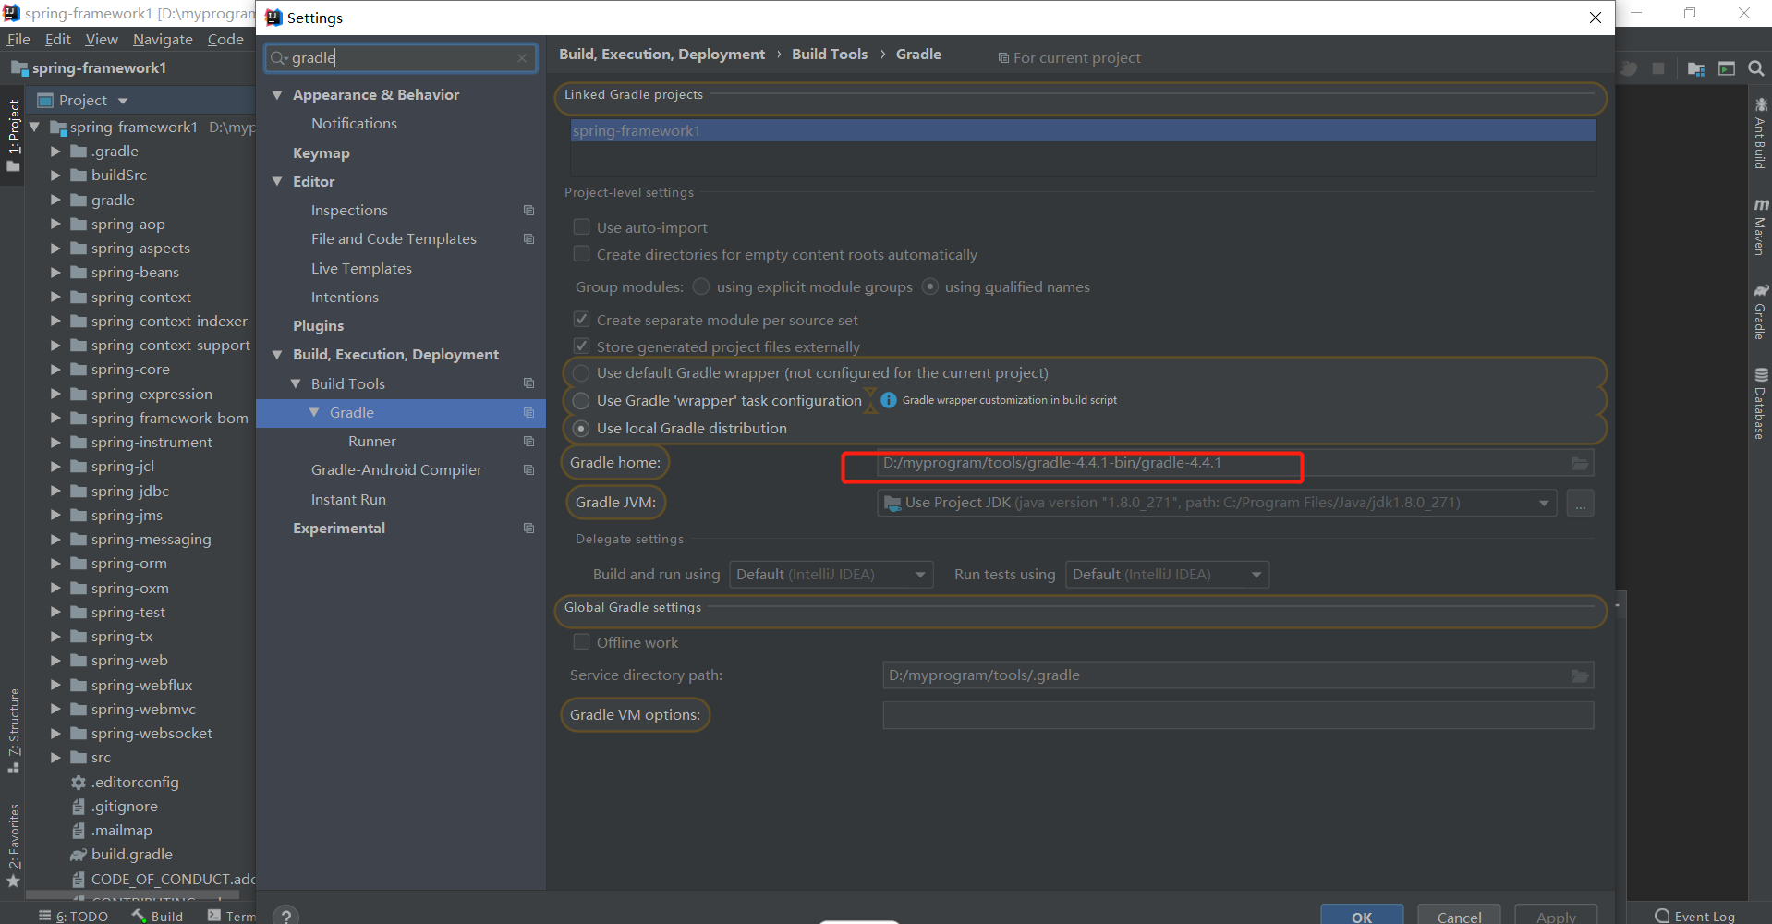Expand spring-webmvc folder in project tree
The image size is (1772, 924).
55,710
